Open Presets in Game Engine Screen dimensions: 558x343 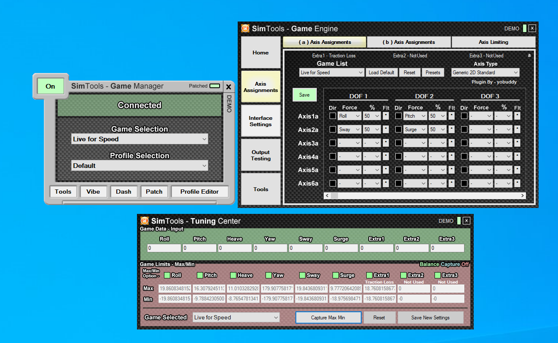[x=433, y=73]
